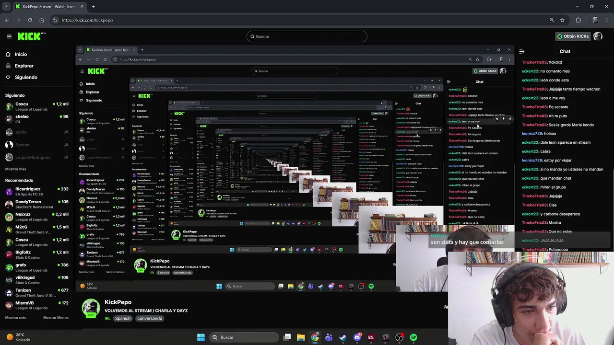
Task: View site information icon in address bar
Action: tap(55, 20)
